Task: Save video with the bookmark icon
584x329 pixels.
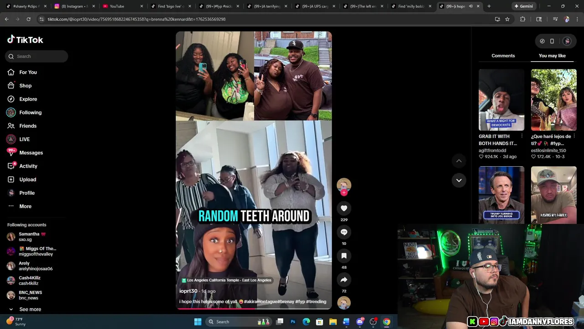Action: [344, 256]
